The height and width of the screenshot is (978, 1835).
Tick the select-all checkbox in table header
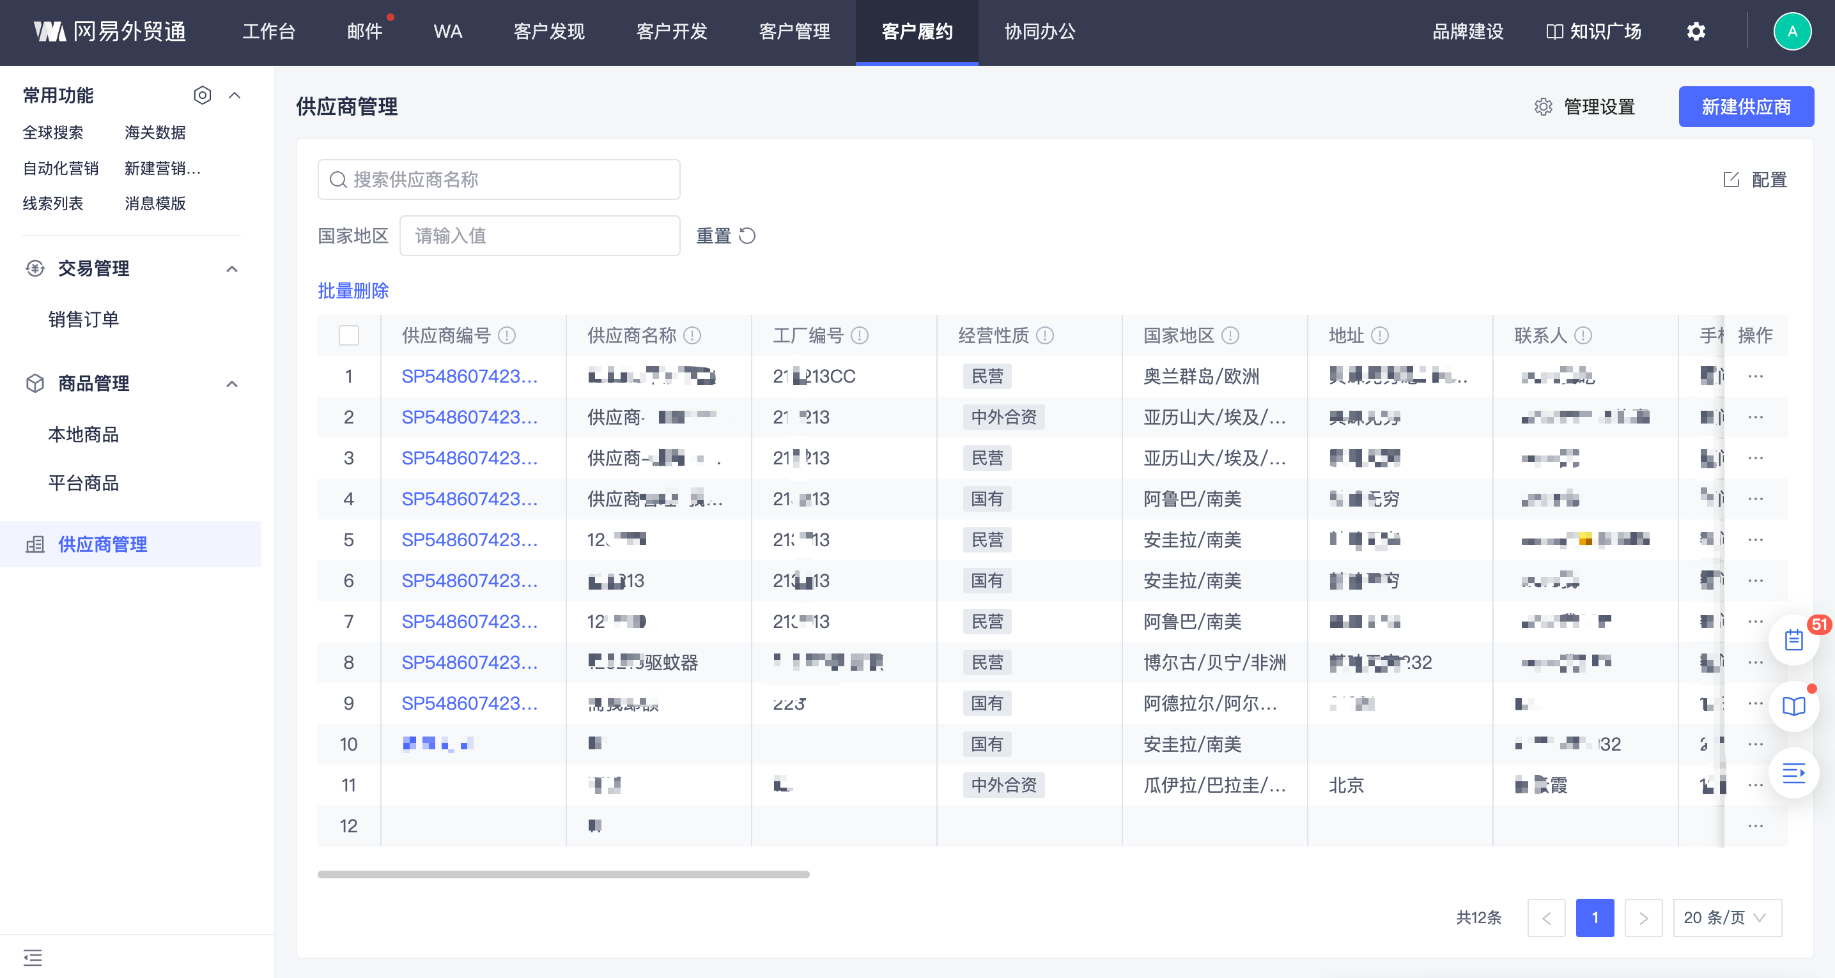(348, 335)
